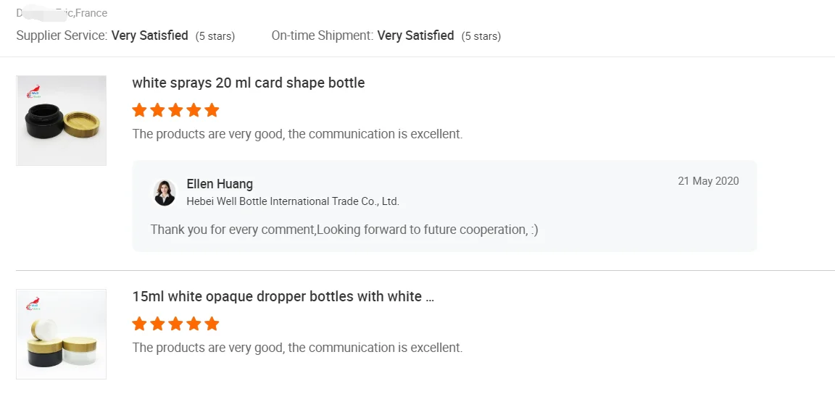Open the bamboo lid jars set thumbnail
This screenshot has height=394, width=835.
coord(62,335)
